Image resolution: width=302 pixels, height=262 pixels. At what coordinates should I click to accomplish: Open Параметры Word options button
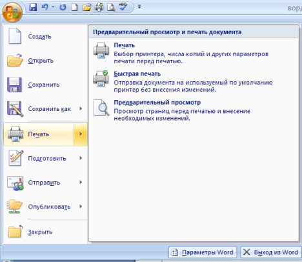coord(203,252)
